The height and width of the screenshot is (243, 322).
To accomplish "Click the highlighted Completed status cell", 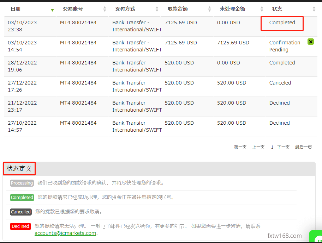I will pos(282,23).
